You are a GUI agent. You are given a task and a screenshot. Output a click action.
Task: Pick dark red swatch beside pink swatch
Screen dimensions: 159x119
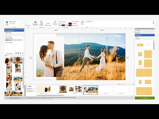(x=63, y=25)
